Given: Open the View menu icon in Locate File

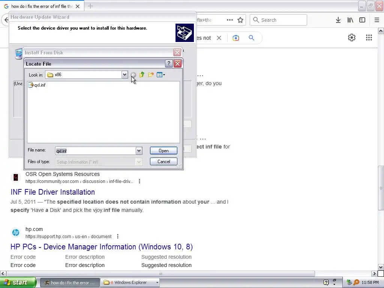Looking at the screenshot, I should [x=160, y=75].
